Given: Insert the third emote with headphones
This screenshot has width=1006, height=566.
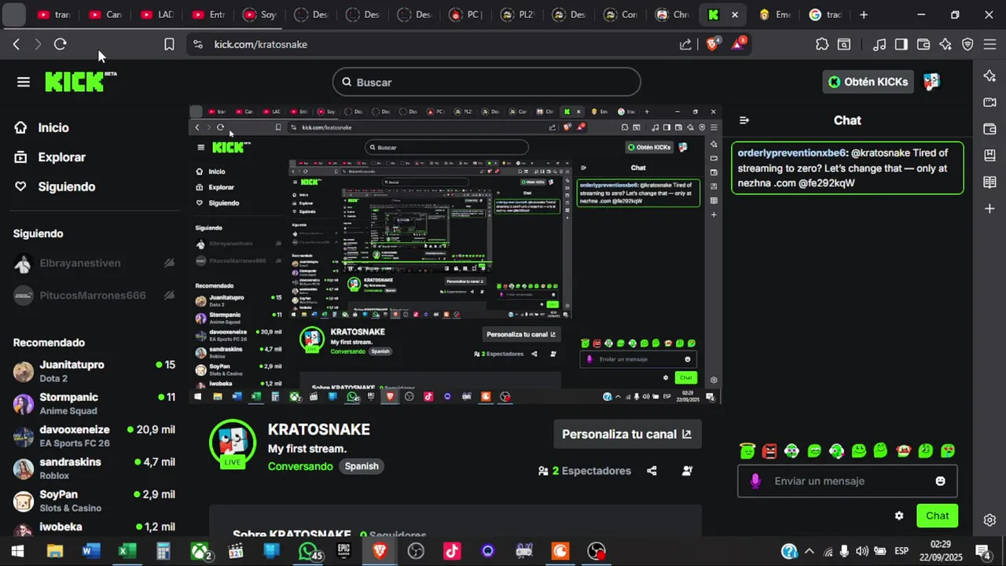Looking at the screenshot, I should 791,450.
